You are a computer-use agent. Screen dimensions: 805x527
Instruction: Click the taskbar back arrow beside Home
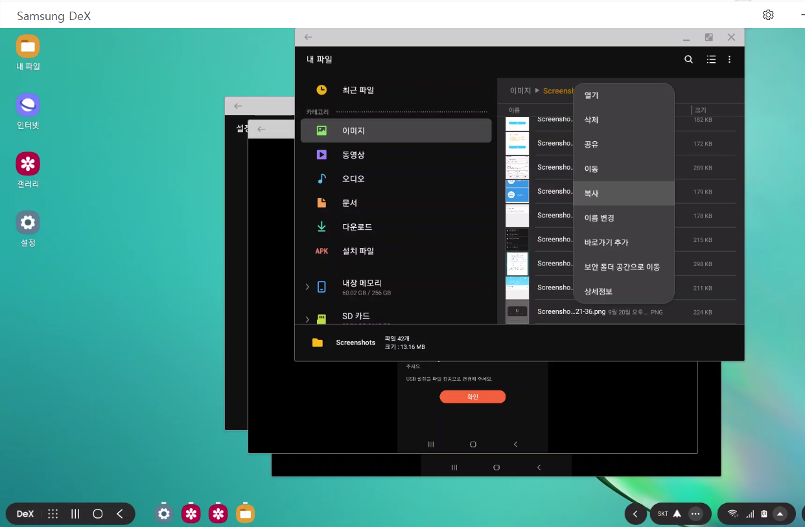tap(120, 514)
